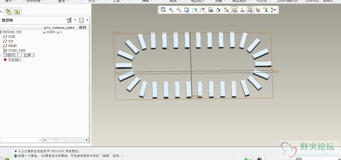Click the Refit view icon
341x160 pixels.
(x=163, y=10)
